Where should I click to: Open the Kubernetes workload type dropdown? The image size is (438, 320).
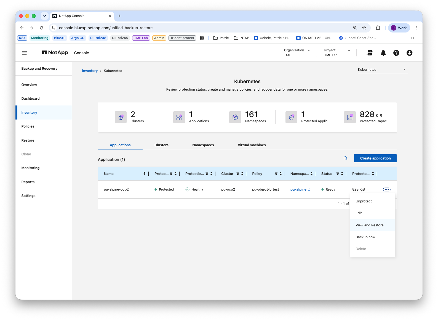(x=383, y=70)
